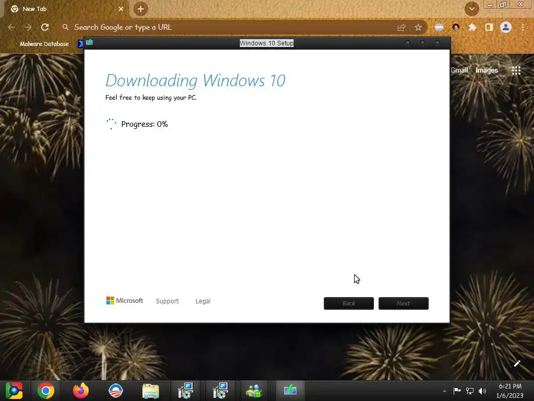
Task: Go forward in Chrome navigation
Action: pos(28,27)
